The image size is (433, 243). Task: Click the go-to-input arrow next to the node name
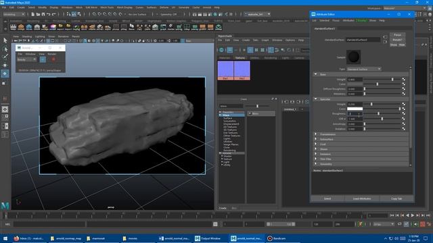pos(385,37)
